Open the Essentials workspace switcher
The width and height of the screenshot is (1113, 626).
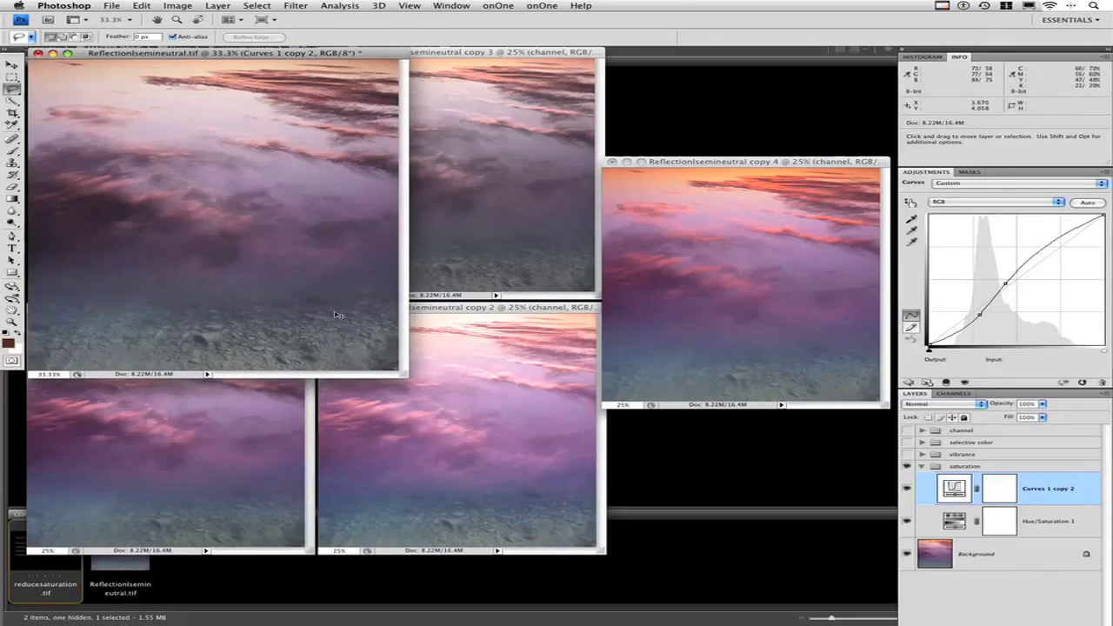[1070, 19]
